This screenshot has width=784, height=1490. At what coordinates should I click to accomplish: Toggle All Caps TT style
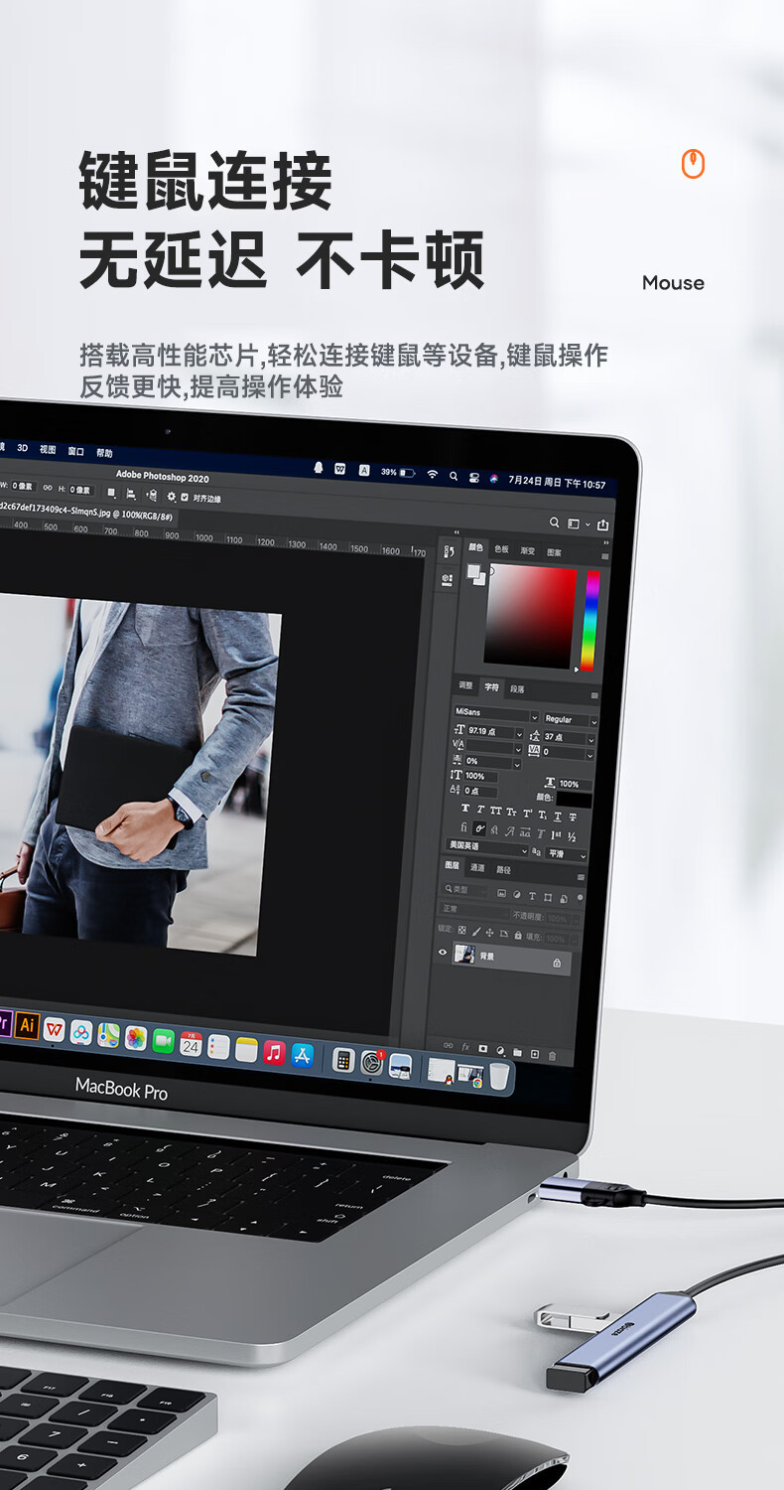tap(496, 811)
